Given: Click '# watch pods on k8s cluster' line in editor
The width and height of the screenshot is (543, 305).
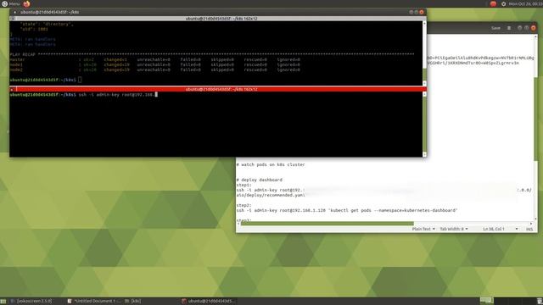Looking at the screenshot, I should click(271, 164).
